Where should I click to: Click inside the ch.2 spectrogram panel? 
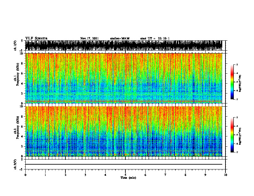(124, 131)
